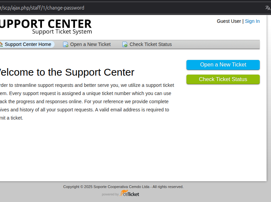Screen dimensions: 271x202
Task: Click the Guest User label
Action: [x=229, y=21]
